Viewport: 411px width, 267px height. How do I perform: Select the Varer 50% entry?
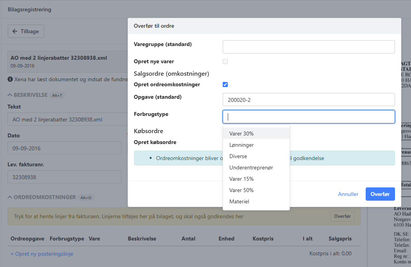pos(241,190)
